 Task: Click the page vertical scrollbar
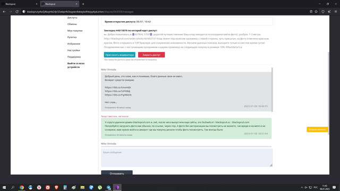328,93
